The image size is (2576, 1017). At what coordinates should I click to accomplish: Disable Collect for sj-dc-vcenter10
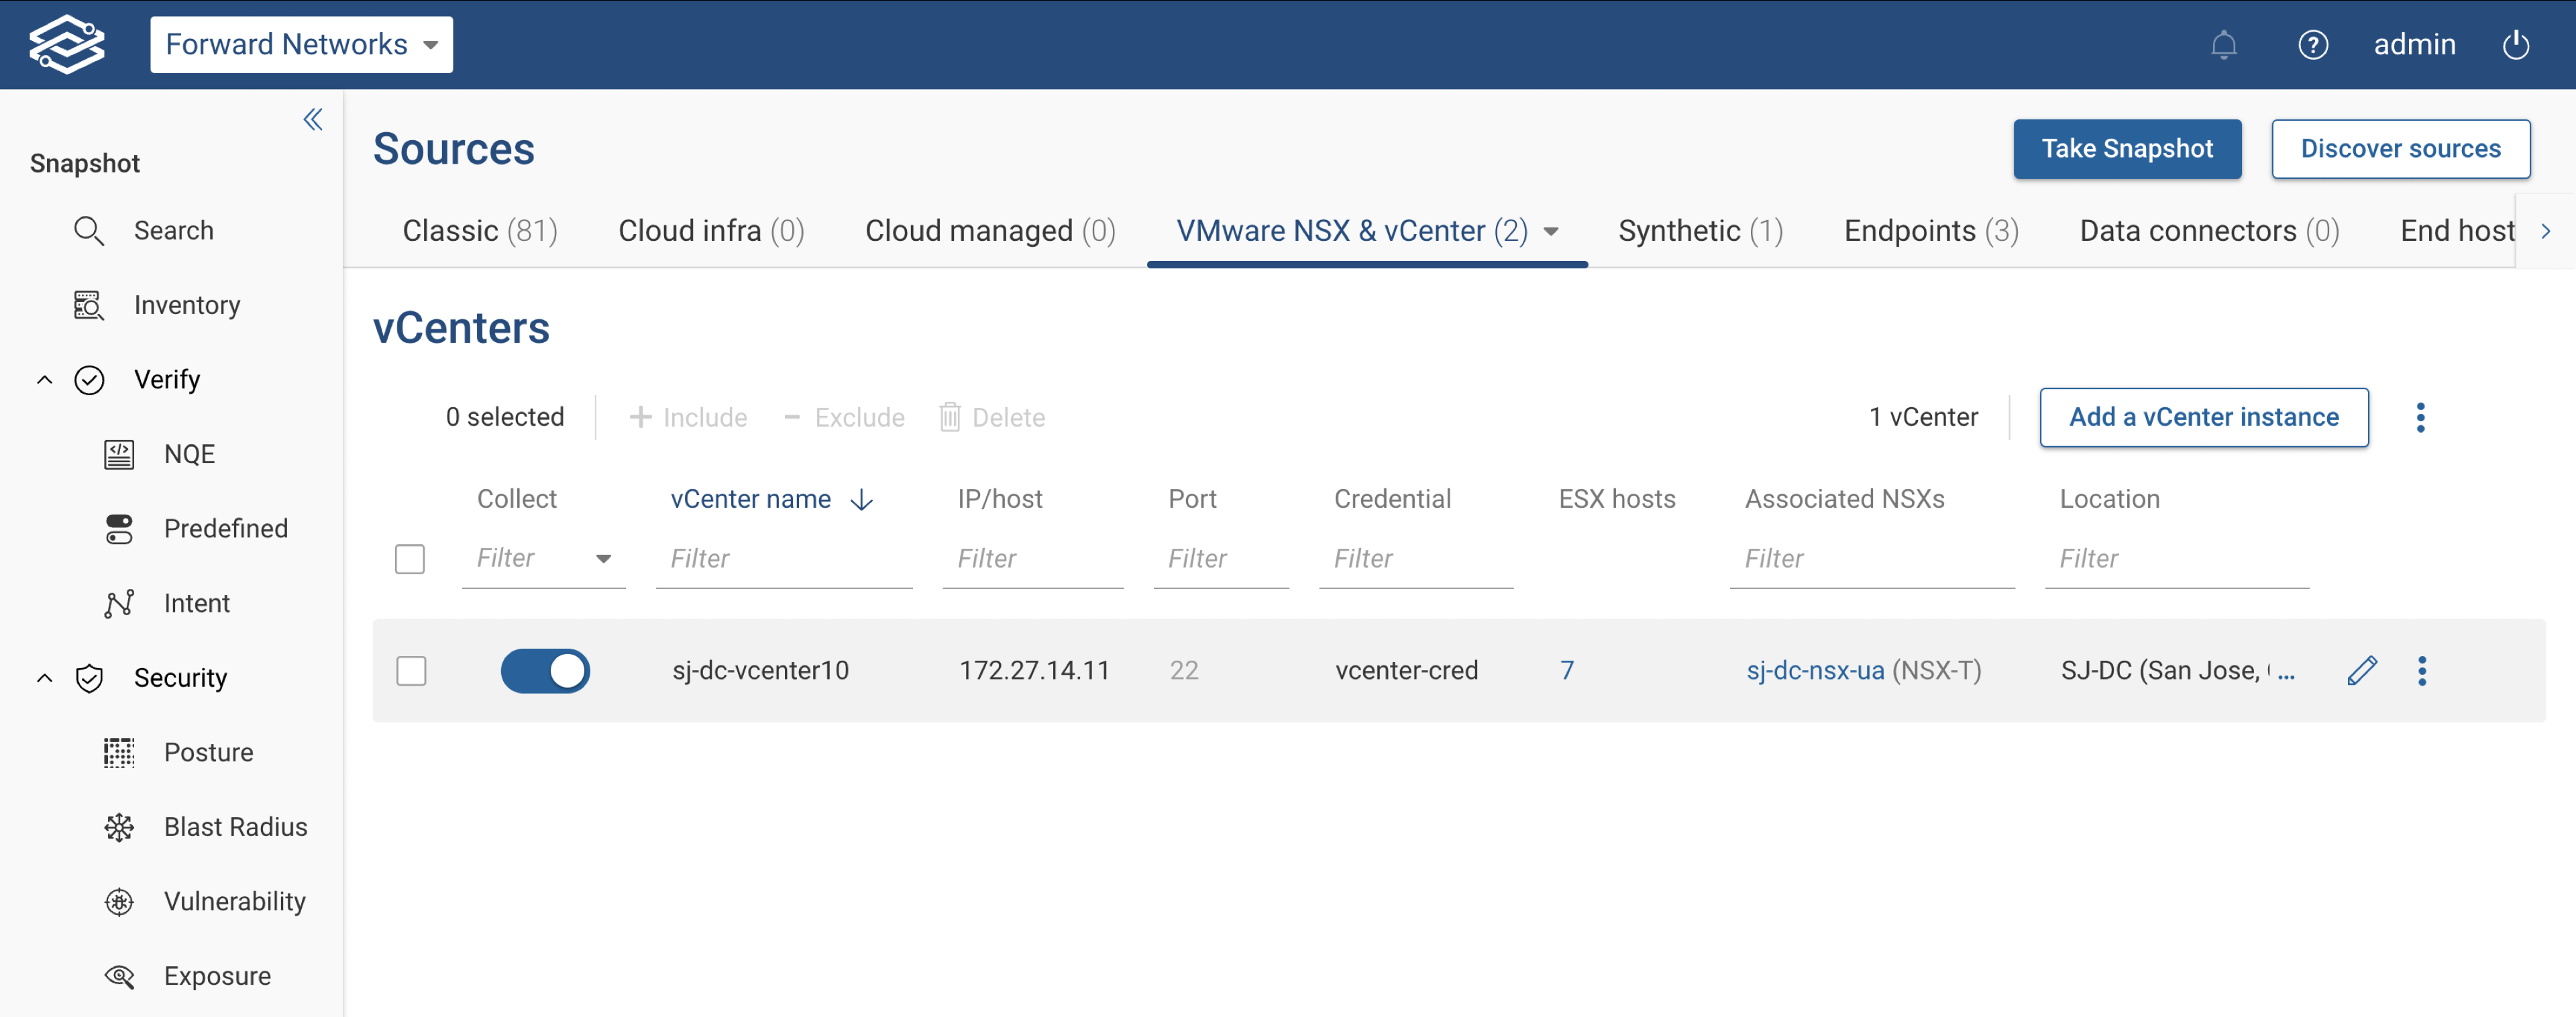click(x=545, y=671)
